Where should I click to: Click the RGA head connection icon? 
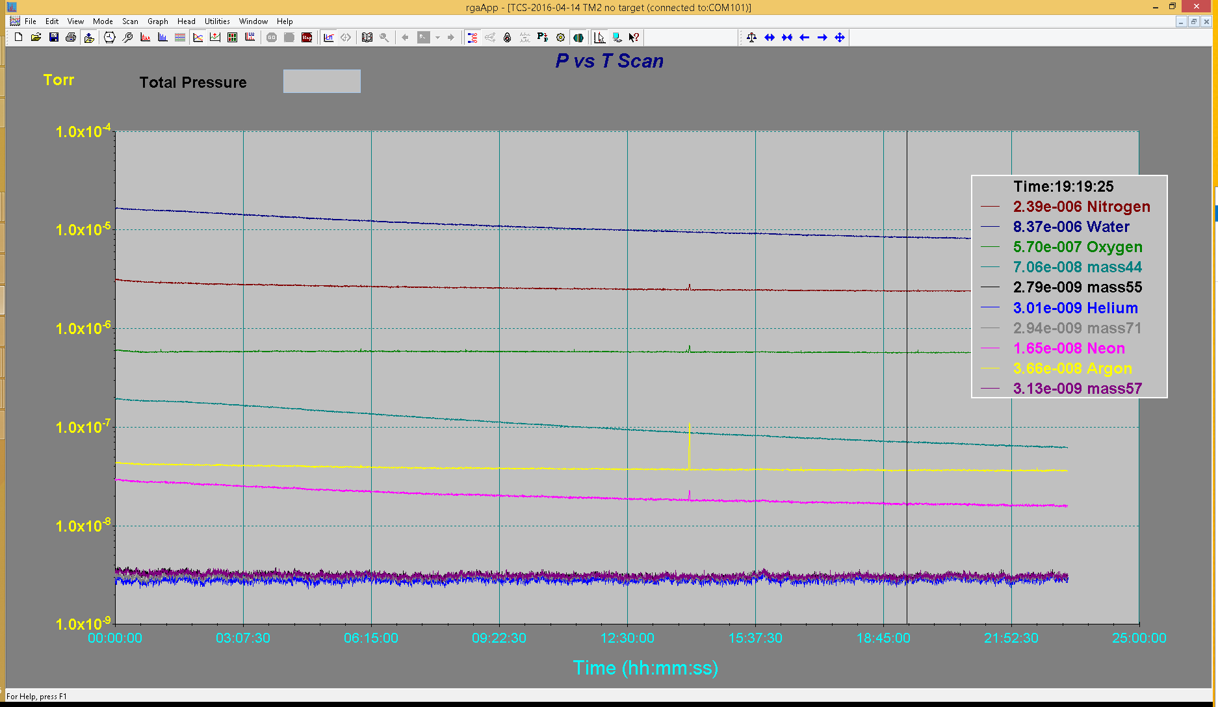click(617, 38)
